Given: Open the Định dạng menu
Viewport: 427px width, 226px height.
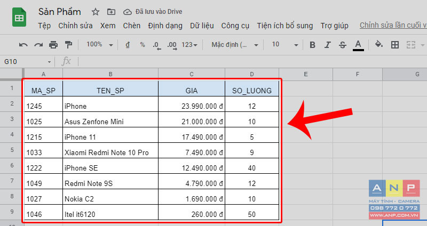Looking at the screenshot, I should (165, 26).
